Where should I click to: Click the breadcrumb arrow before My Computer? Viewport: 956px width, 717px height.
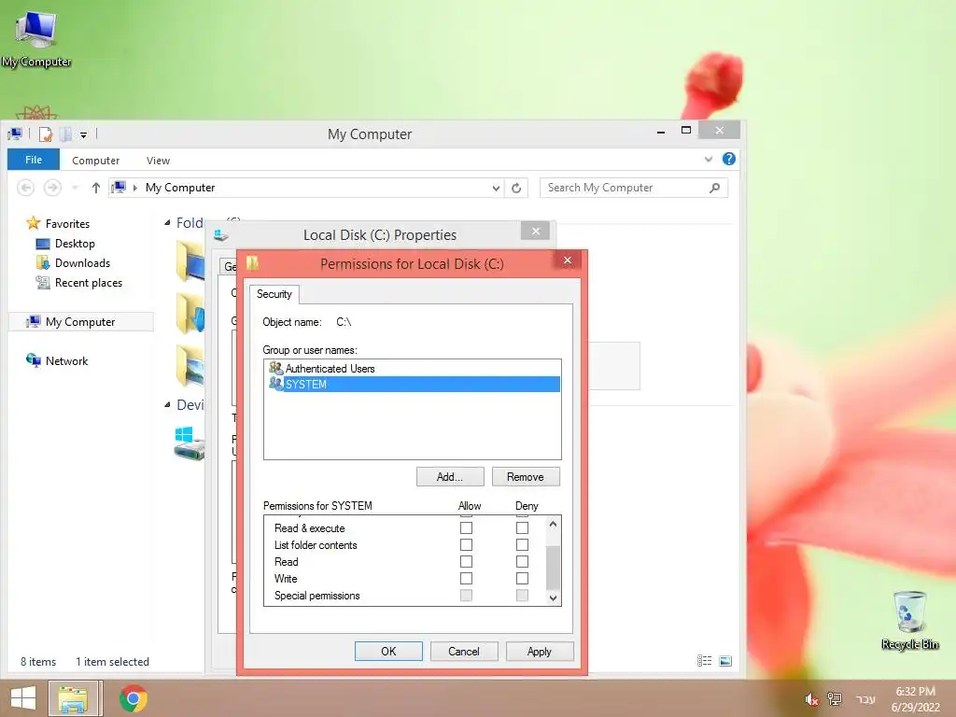pyautogui.click(x=135, y=188)
